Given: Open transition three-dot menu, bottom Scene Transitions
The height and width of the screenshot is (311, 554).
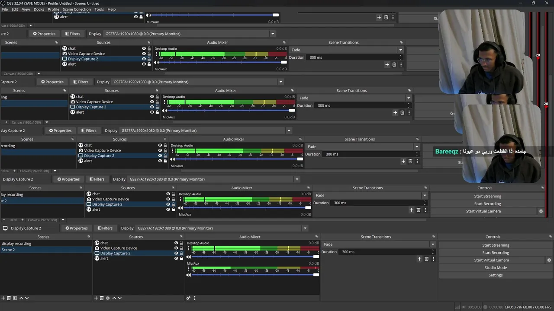Looking at the screenshot, I should tap(433, 259).
